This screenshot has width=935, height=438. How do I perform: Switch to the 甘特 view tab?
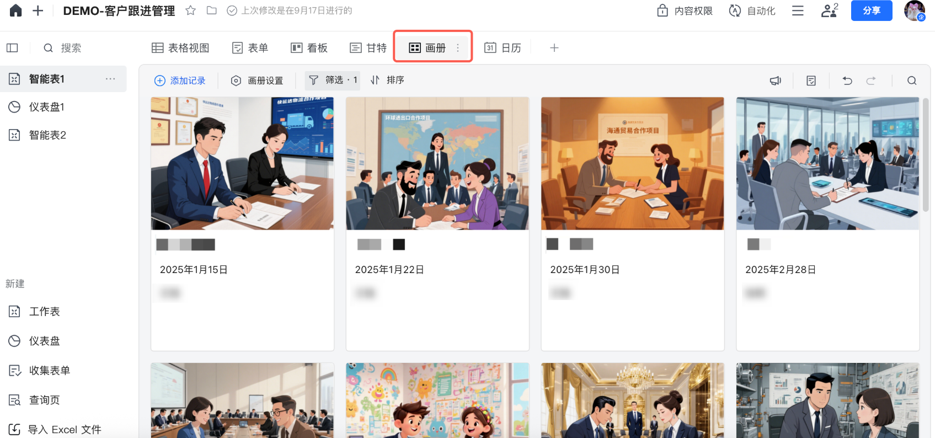(368, 48)
